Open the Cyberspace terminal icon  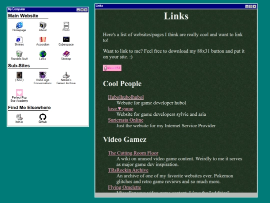click(x=66, y=40)
